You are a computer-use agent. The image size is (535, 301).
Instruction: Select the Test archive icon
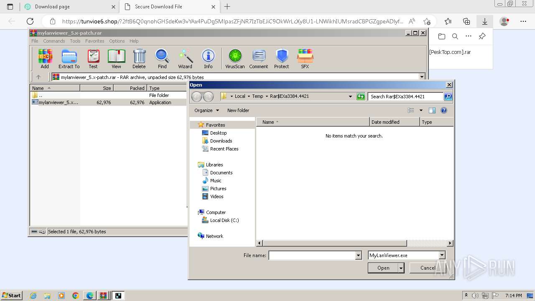(93, 59)
